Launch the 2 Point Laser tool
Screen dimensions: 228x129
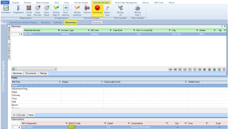coord(29,10)
